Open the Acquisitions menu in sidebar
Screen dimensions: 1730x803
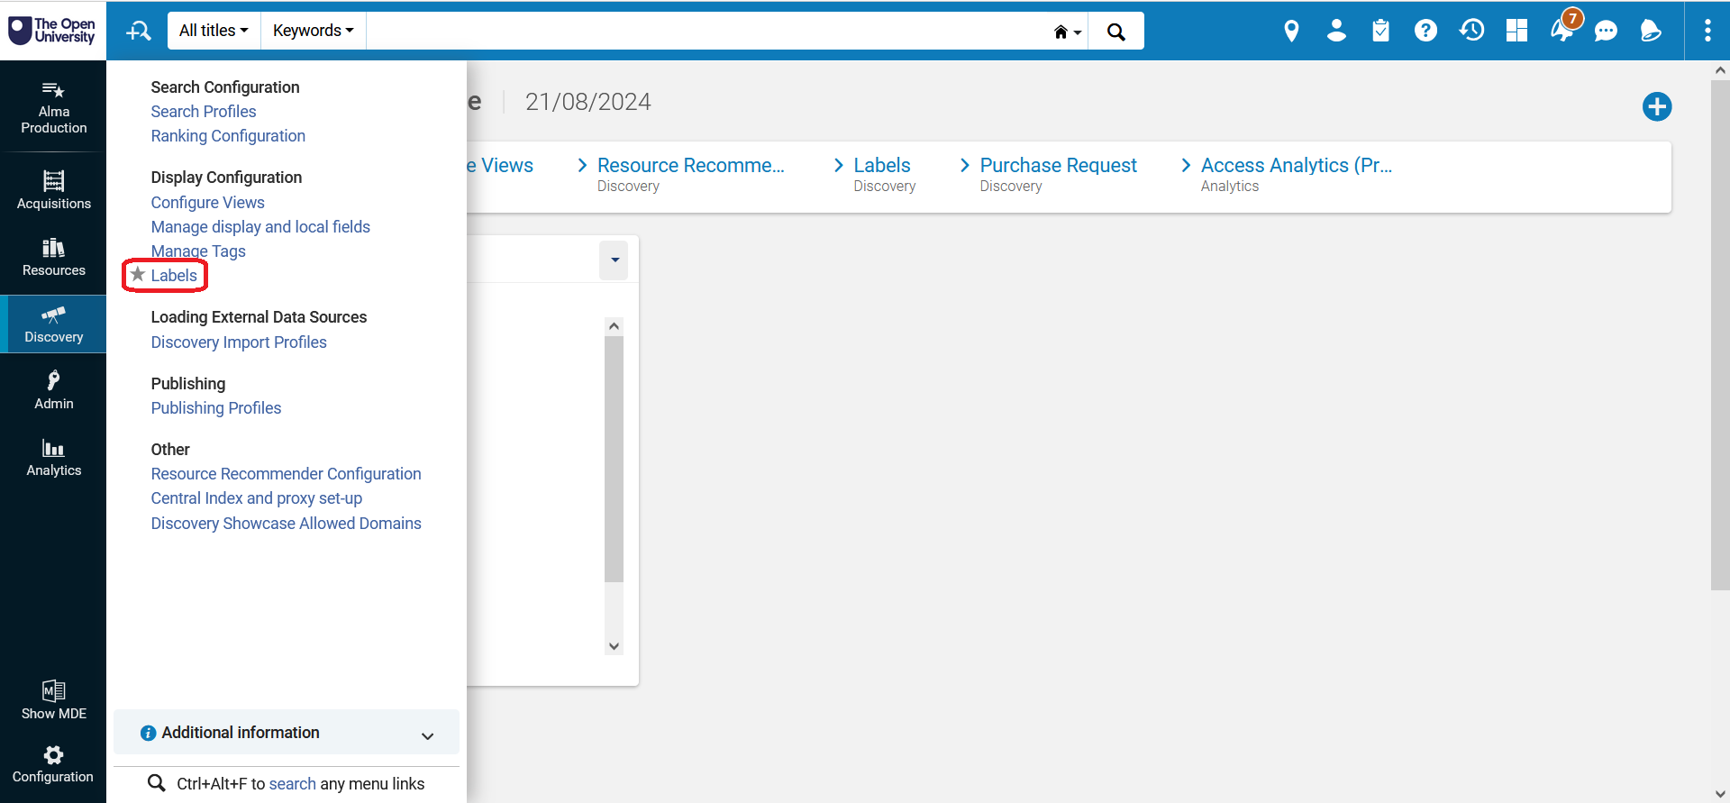[54, 190]
